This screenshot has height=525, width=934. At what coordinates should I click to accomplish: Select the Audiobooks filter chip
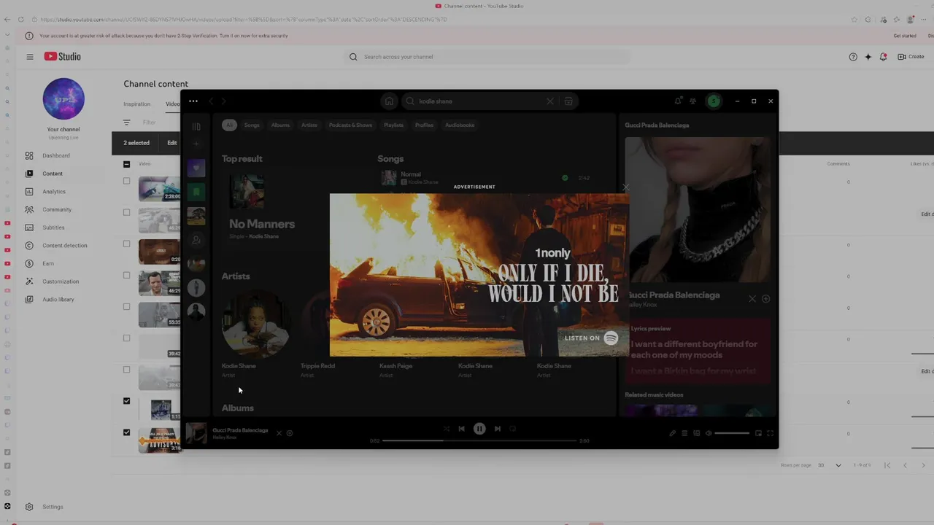(460, 125)
